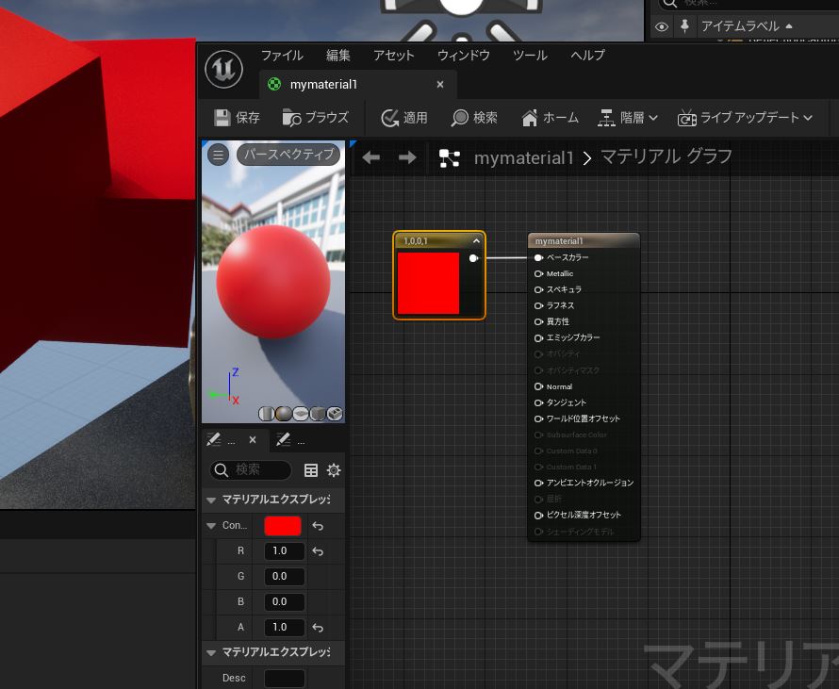Click ブラウズ to browse the asset
Screen dimensions: 839x689
tap(316, 118)
